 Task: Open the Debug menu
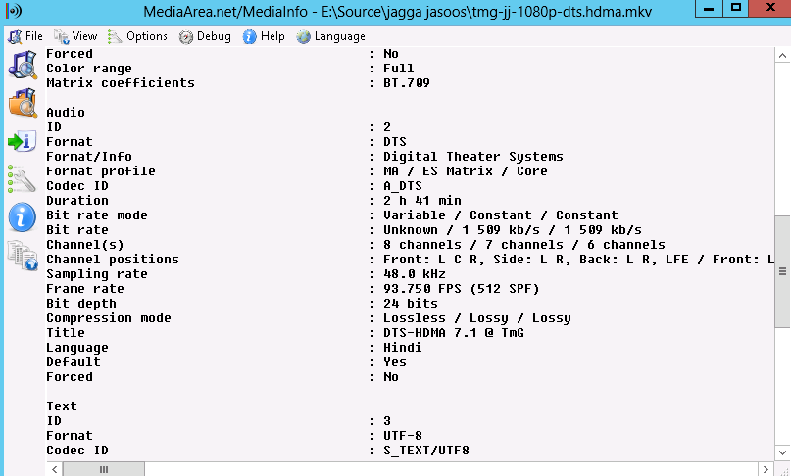(206, 36)
